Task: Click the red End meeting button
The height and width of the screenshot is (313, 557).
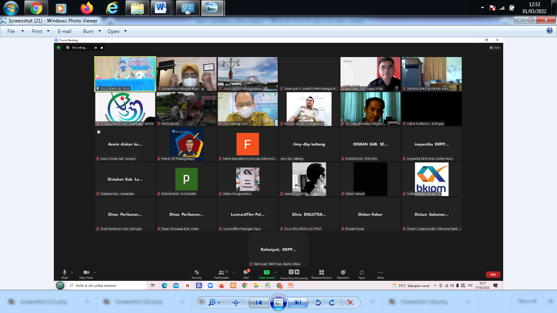Action: pos(493,274)
